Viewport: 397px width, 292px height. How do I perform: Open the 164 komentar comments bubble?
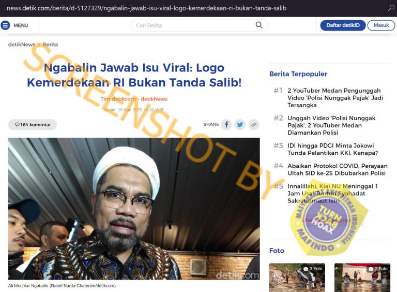[33, 124]
